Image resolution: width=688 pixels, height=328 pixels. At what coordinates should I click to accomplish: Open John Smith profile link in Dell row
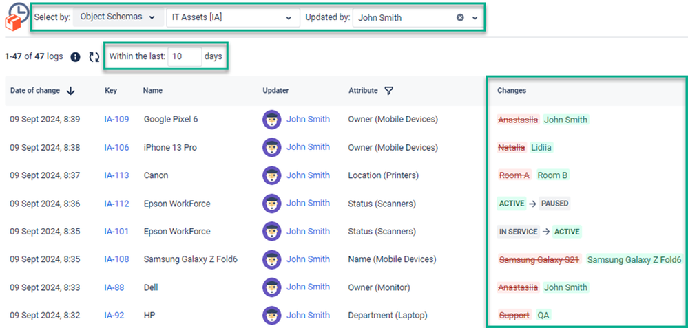coord(308,287)
